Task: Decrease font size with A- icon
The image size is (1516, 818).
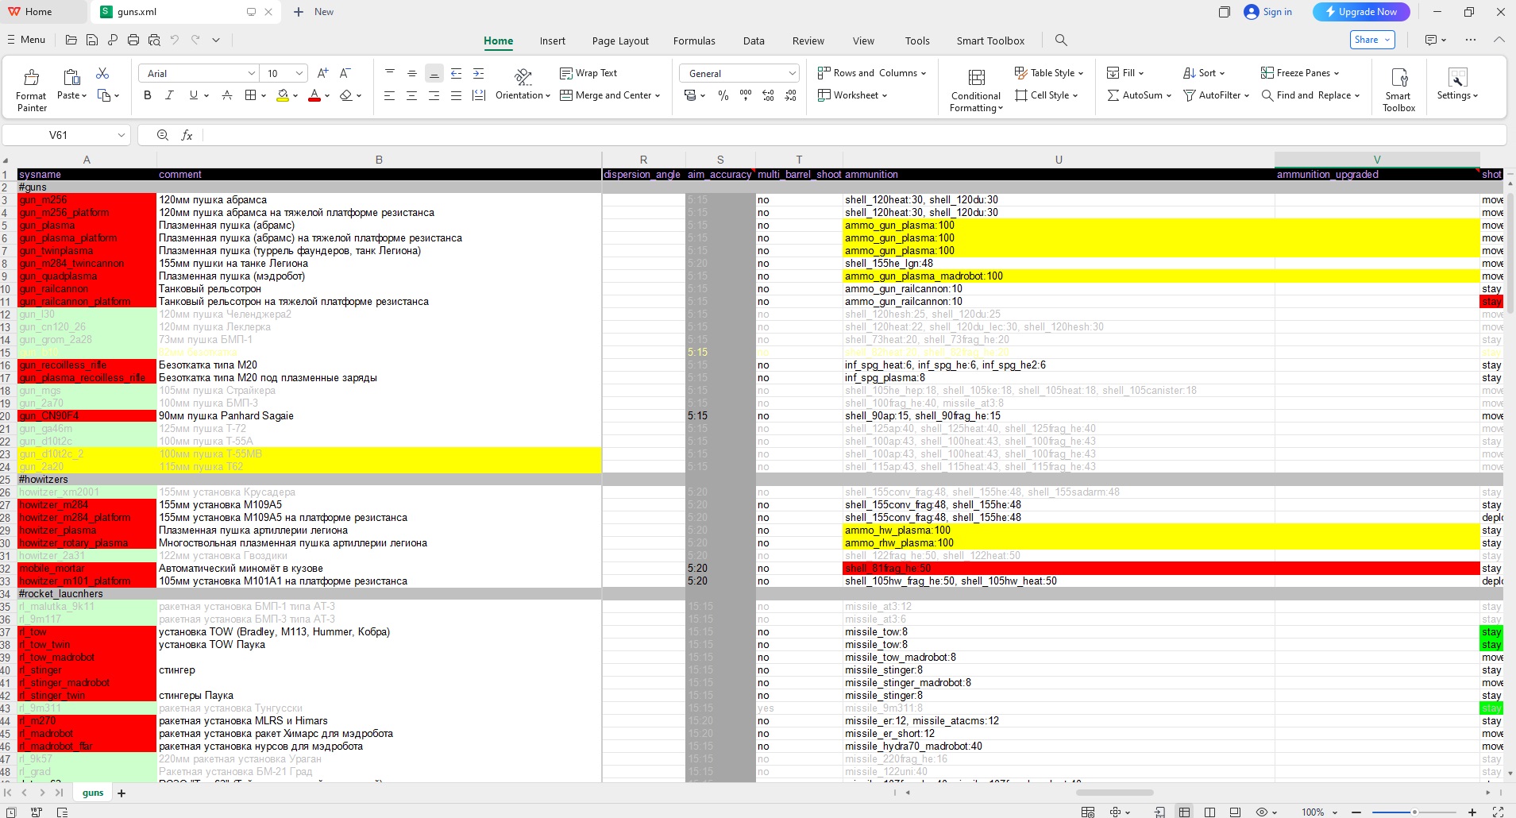Action: [345, 73]
